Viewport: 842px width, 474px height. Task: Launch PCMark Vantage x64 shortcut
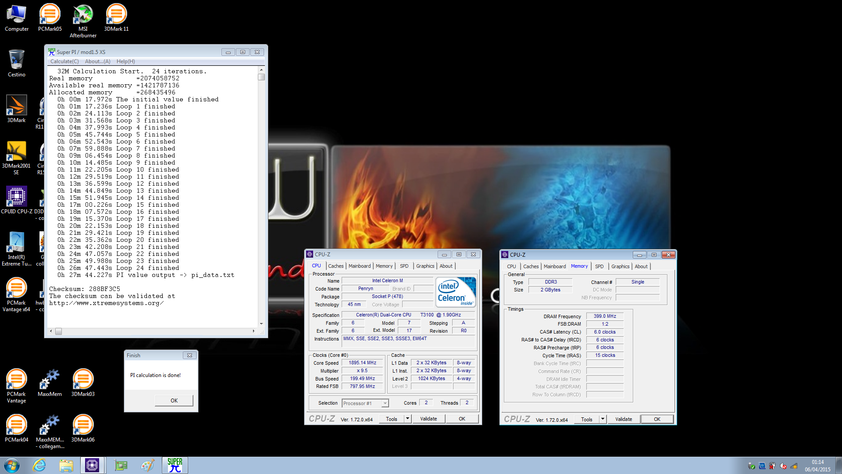coord(17,295)
